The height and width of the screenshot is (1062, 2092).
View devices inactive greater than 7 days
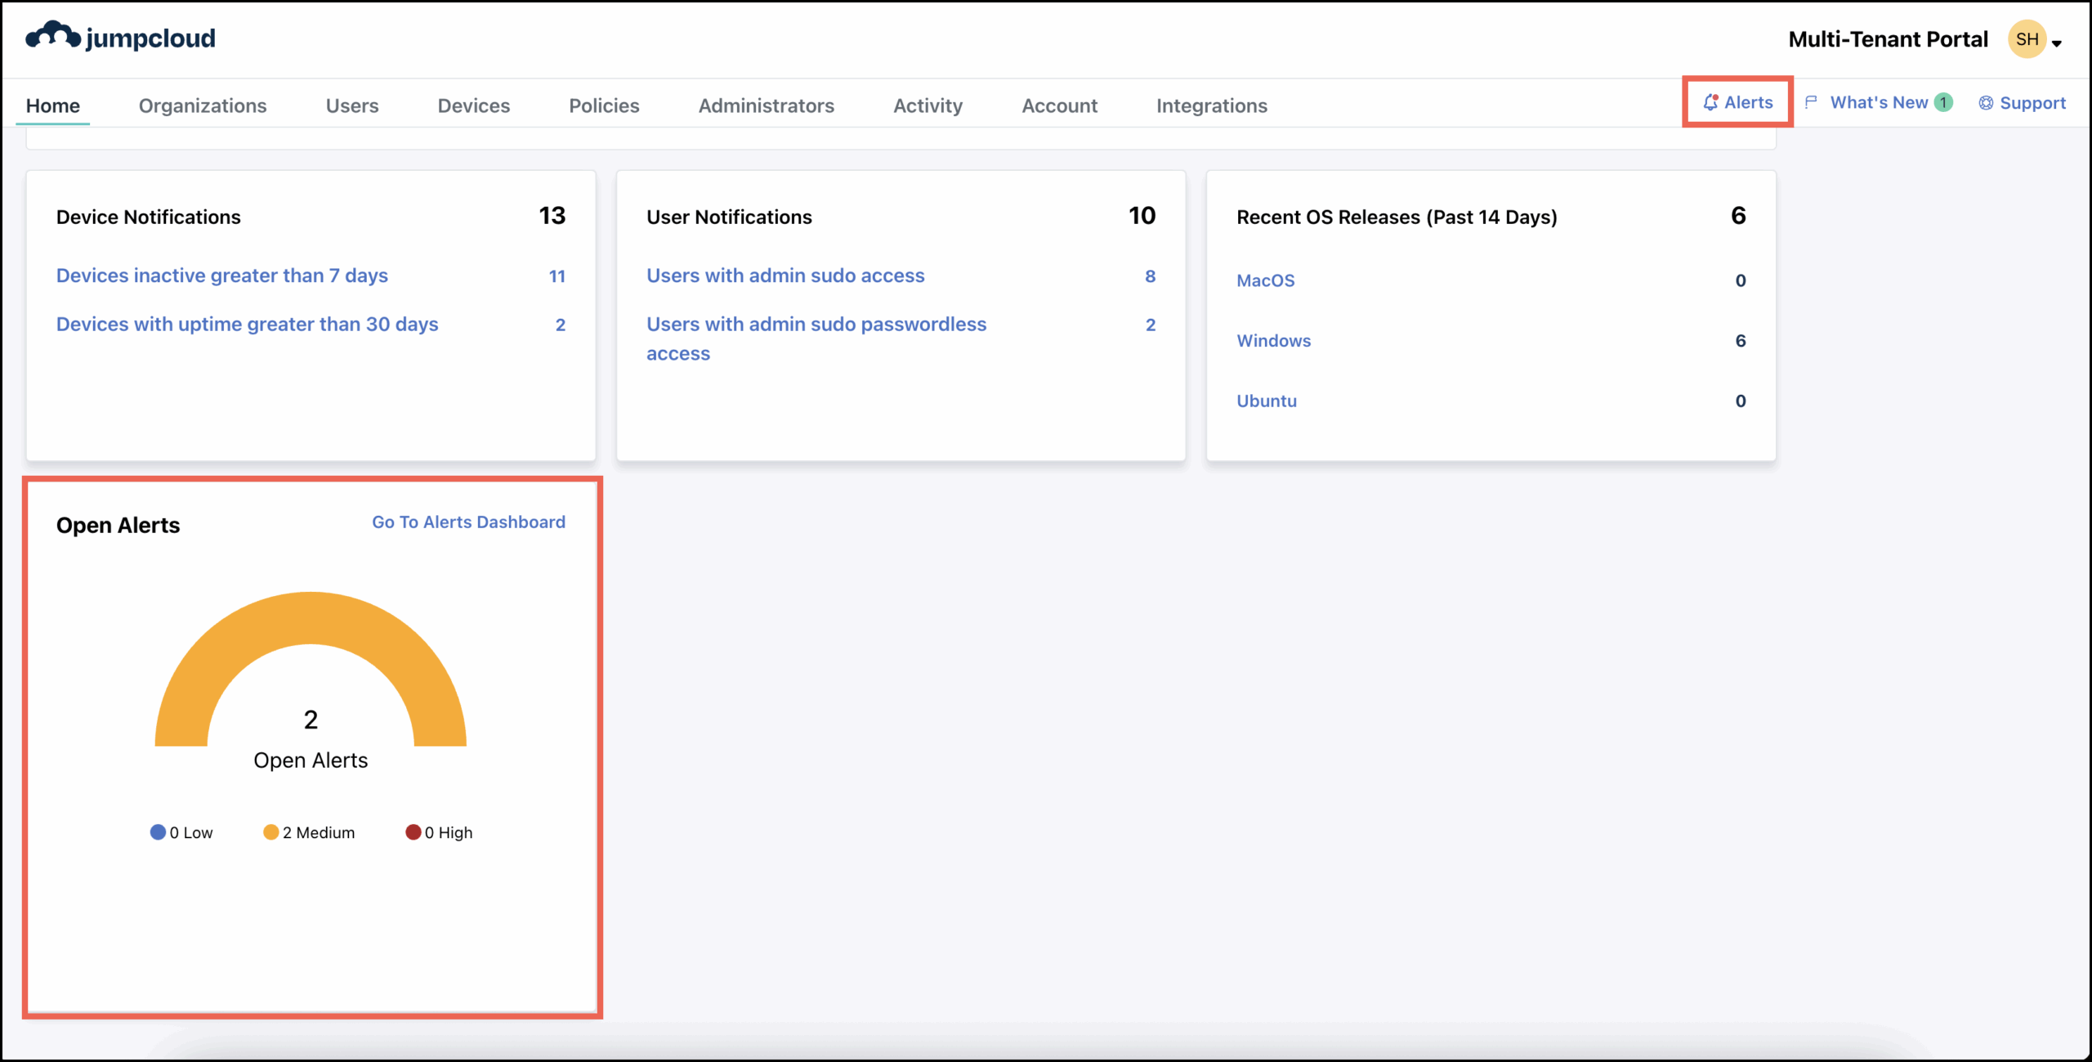(x=221, y=276)
